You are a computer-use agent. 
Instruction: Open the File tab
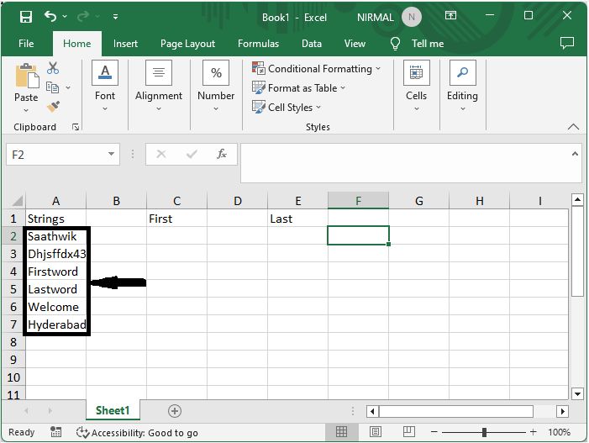click(26, 44)
